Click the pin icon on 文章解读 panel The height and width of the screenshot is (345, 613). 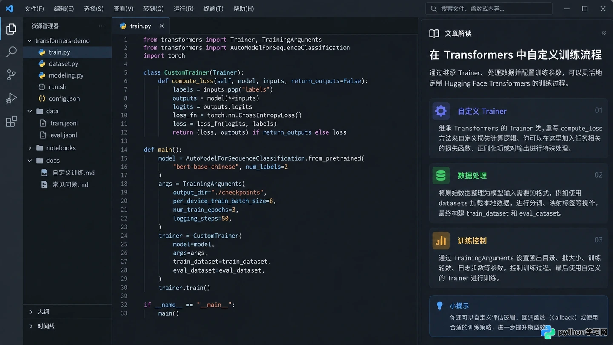click(x=603, y=33)
